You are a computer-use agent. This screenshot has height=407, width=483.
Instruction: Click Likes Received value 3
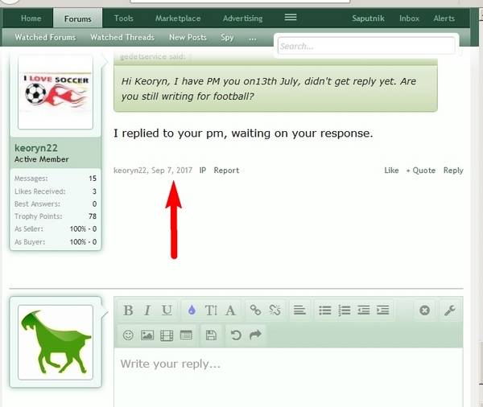point(94,191)
